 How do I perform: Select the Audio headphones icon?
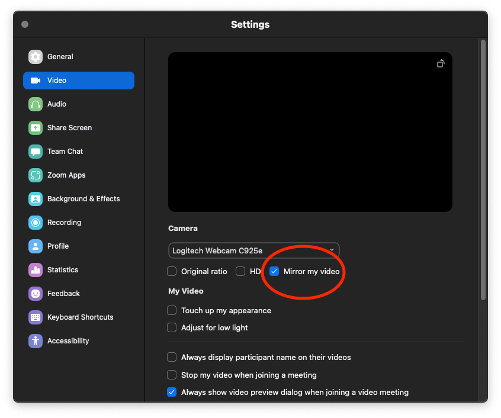click(x=36, y=104)
